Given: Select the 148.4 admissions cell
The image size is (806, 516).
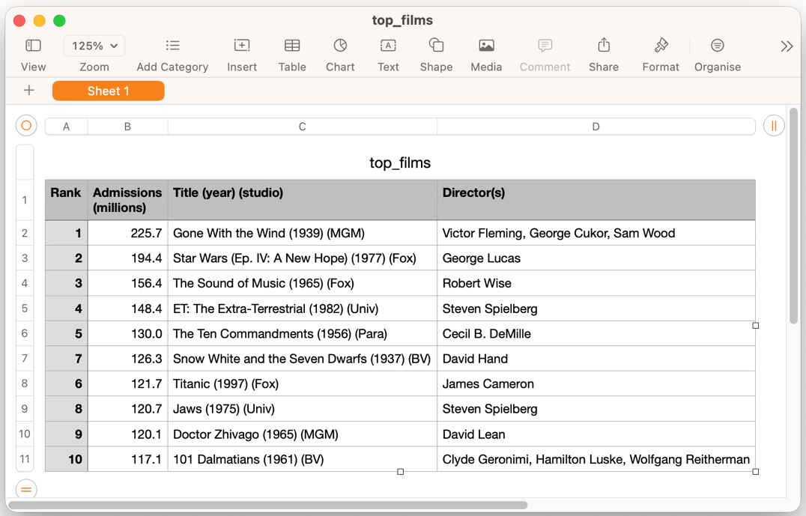Looking at the screenshot, I should tap(127, 309).
